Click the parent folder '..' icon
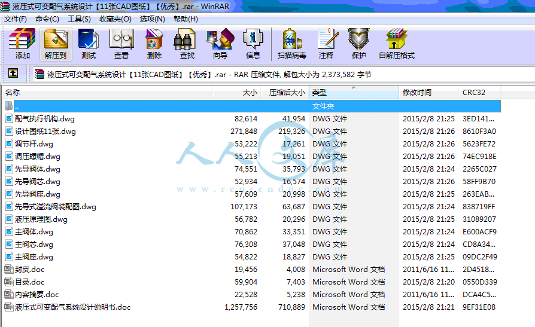The height and width of the screenshot is (327, 535). click(9, 106)
